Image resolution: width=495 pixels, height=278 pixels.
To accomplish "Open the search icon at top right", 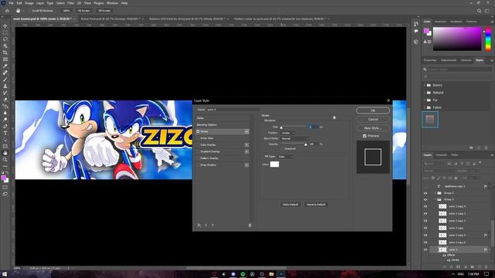I will [x=479, y=11].
